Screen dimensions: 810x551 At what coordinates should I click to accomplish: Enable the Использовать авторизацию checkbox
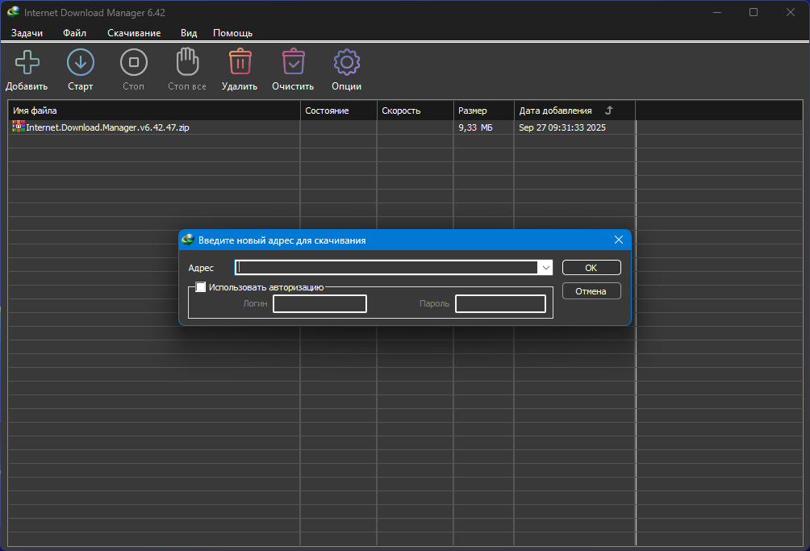coord(201,287)
